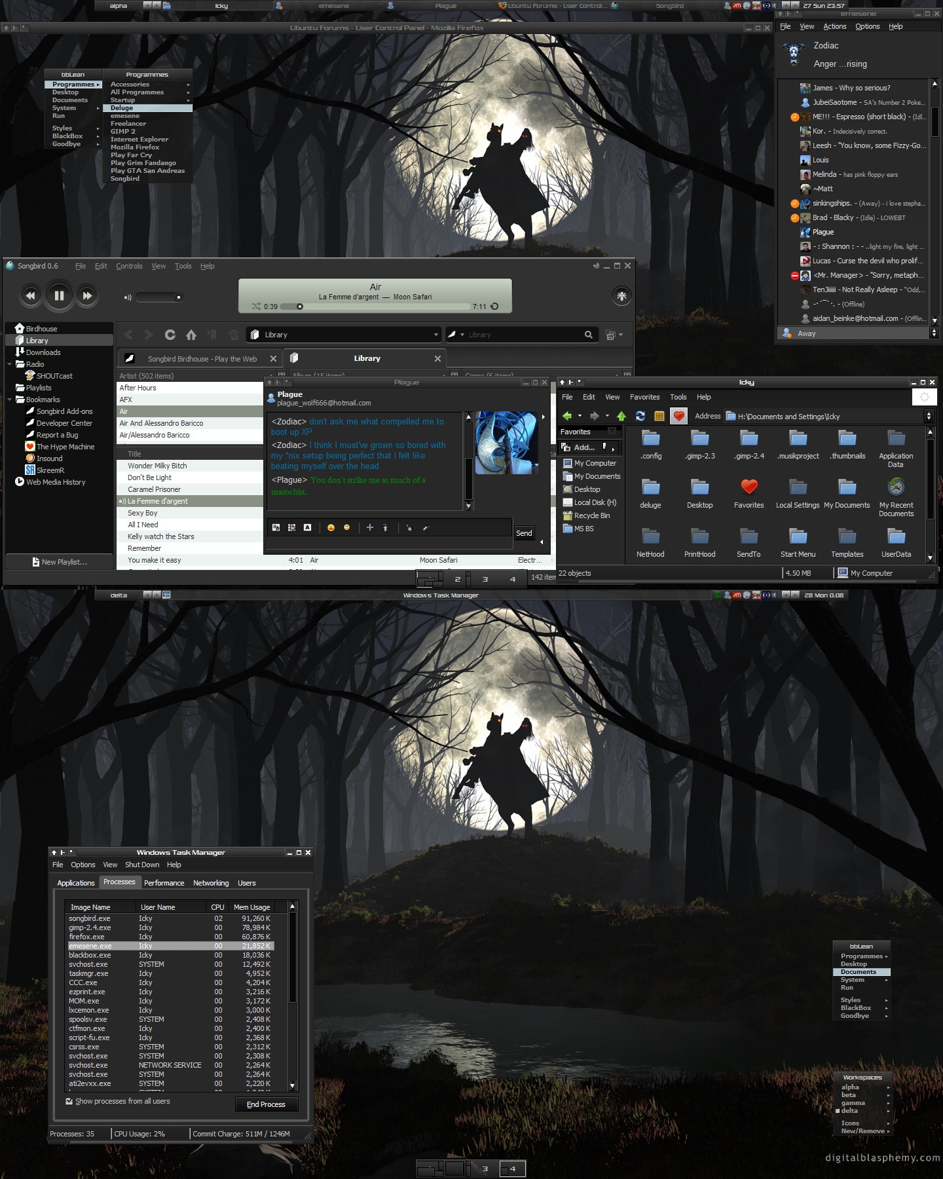Go up one folder in Icky explorer

pyautogui.click(x=621, y=416)
